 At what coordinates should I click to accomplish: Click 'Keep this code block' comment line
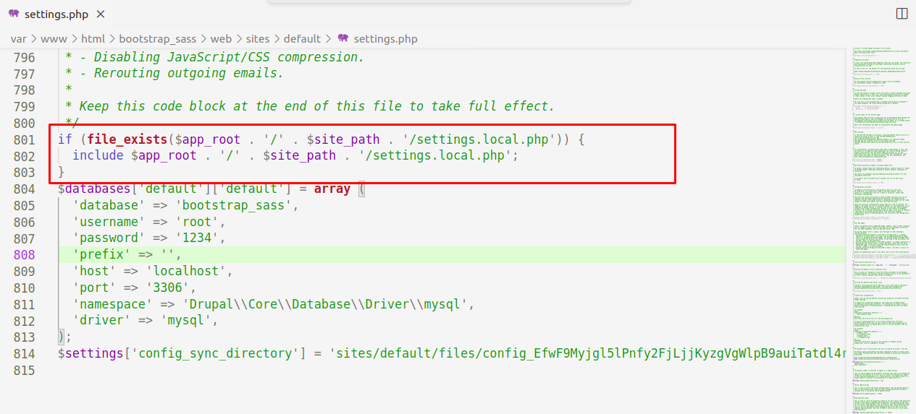317,106
